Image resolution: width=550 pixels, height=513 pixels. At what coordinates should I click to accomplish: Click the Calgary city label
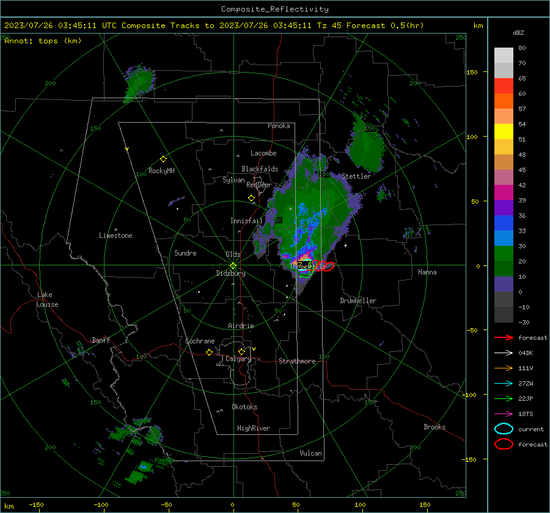(238, 359)
